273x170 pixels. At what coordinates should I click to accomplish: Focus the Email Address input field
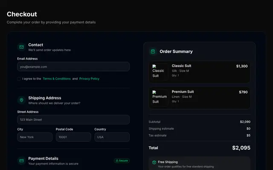point(73,67)
